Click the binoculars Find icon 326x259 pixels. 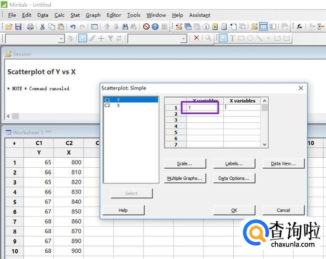coord(125,27)
